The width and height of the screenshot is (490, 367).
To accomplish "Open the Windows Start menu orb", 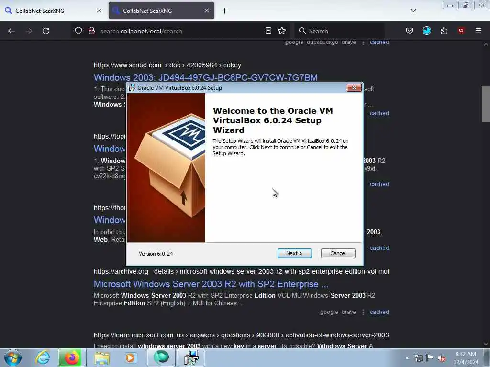I will (13, 357).
